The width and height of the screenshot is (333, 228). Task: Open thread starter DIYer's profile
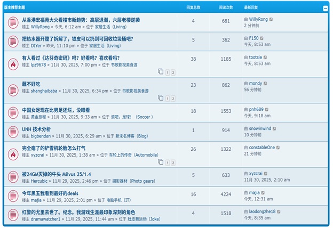pyautogui.click(x=36, y=46)
